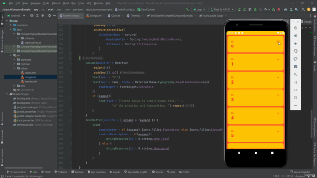The image size is (317, 178).
Task: Open the Build menu
Action: pos(66,3)
